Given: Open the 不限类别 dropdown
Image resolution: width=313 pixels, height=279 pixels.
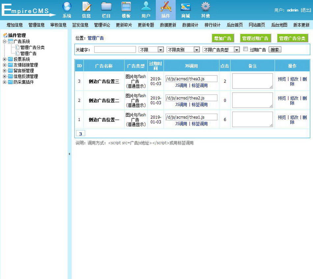Looking at the screenshot, I should [183, 49].
